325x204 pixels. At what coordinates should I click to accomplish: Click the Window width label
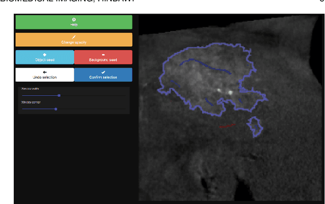30,89
